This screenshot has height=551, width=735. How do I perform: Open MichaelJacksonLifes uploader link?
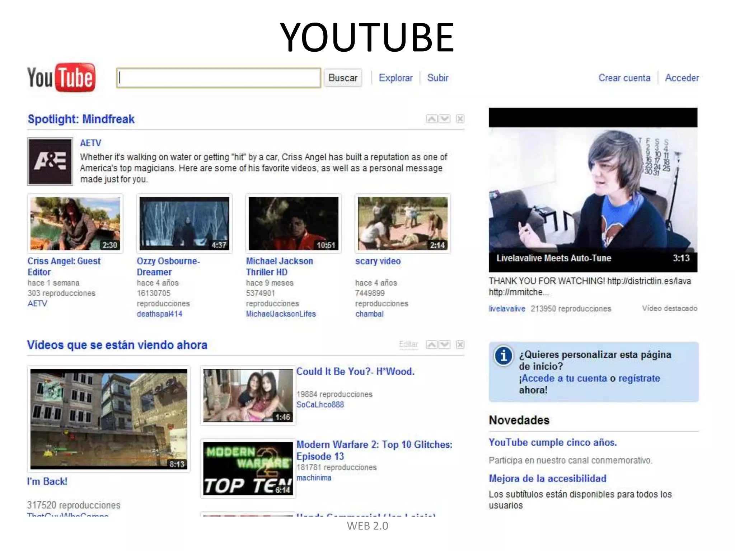click(x=281, y=314)
